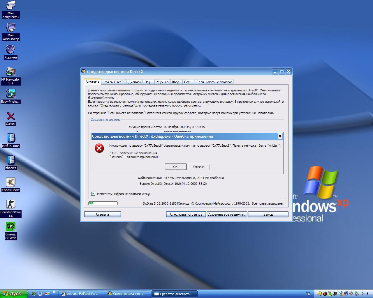
Task: Click the Следующая страница button
Action: point(186,214)
